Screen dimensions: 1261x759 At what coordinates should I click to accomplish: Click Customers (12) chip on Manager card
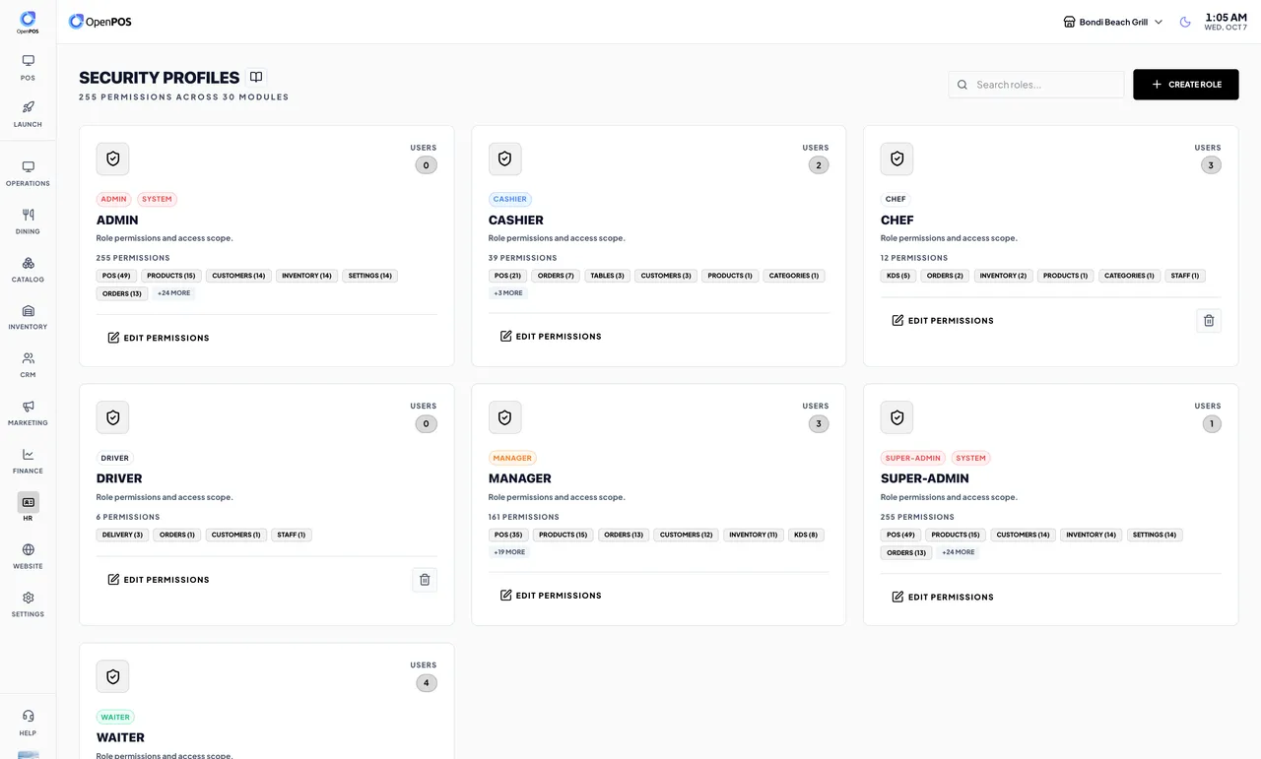pos(686,535)
